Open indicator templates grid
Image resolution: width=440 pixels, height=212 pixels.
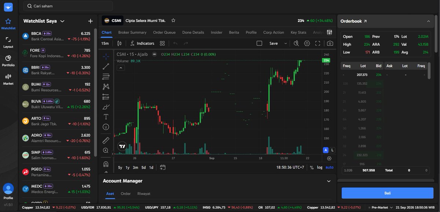162,43
